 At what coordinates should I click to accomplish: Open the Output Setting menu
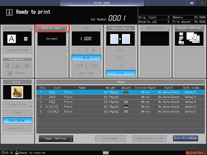[189, 28]
